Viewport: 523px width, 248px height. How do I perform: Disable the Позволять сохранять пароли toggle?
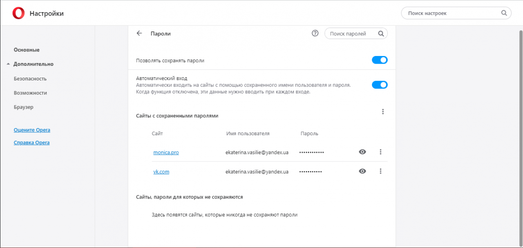[x=380, y=60]
